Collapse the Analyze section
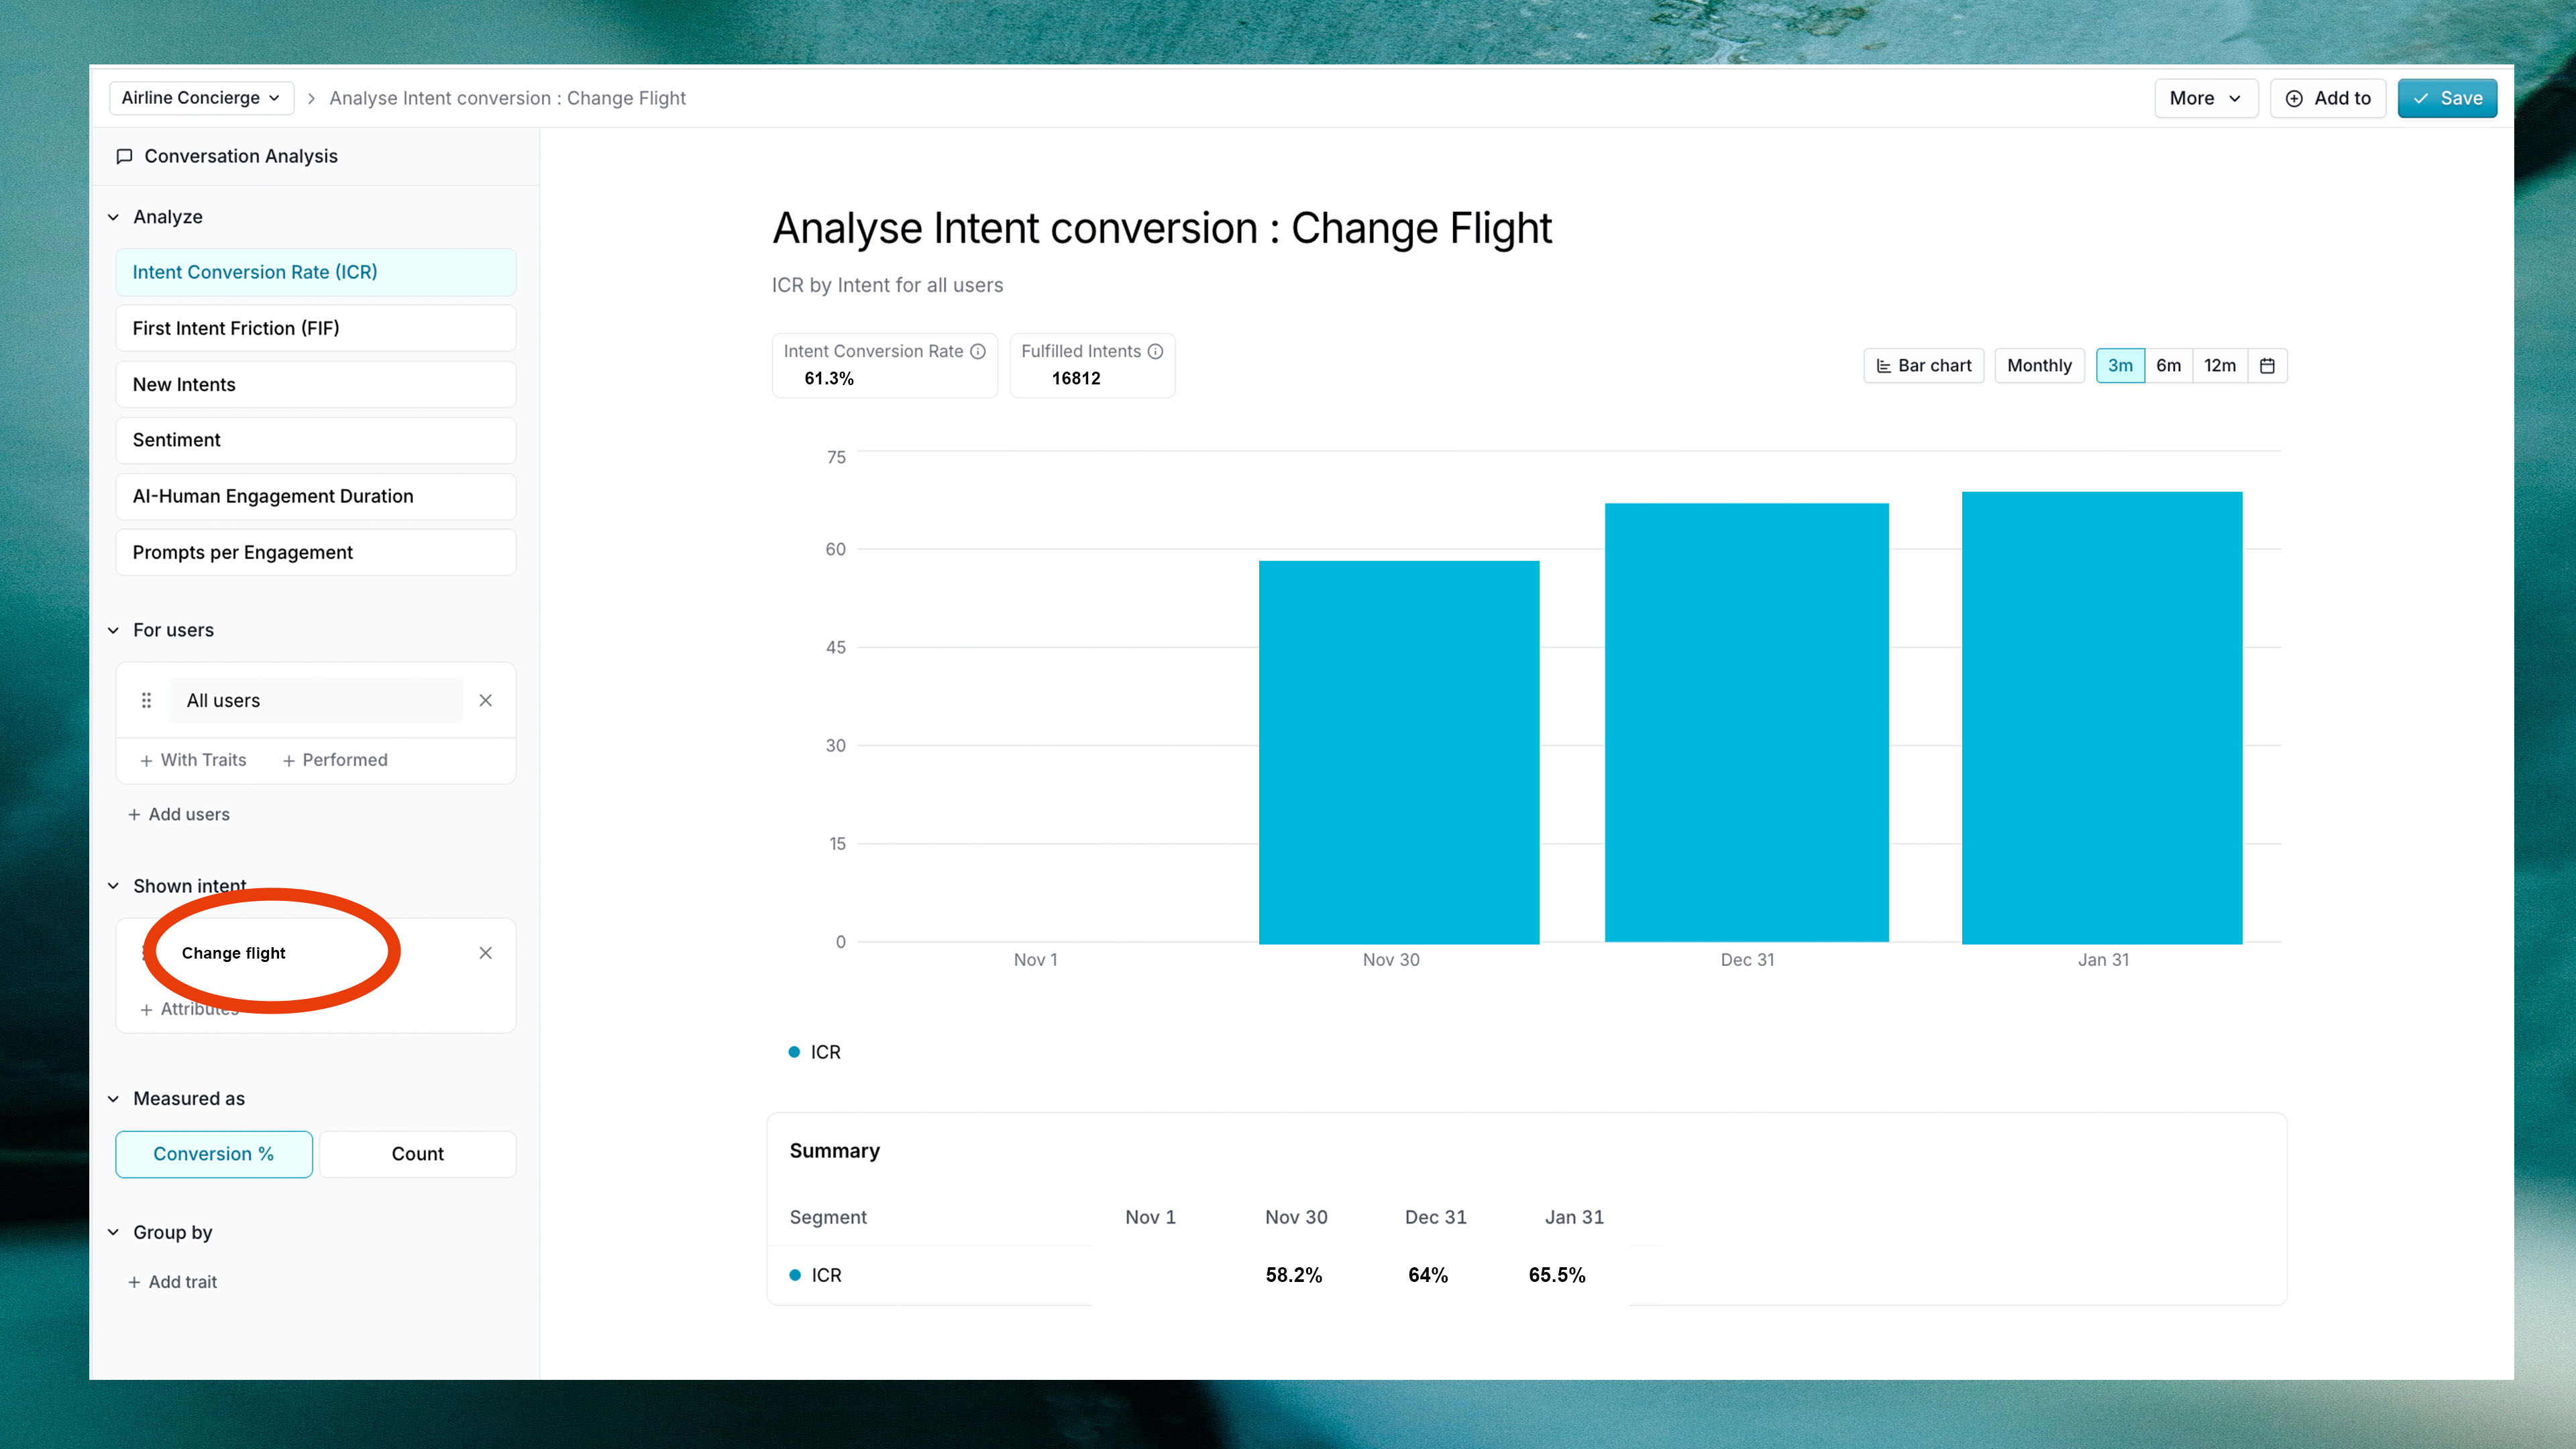Image resolution: width=2576 pixels, height=1449 pixels. point(113,217)
